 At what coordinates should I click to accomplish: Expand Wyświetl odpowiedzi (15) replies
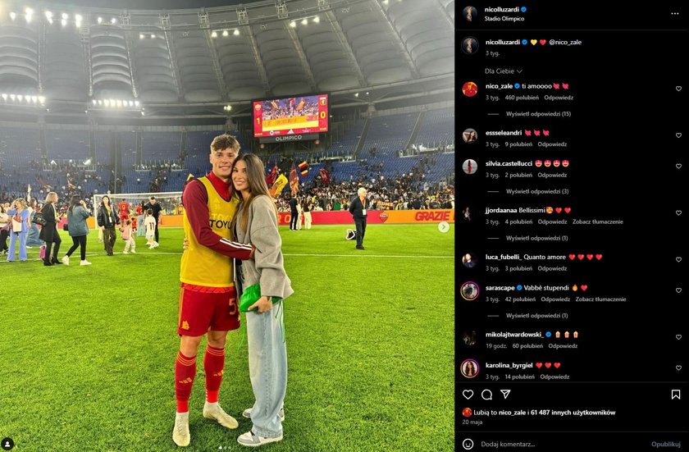tap(538, 114)
